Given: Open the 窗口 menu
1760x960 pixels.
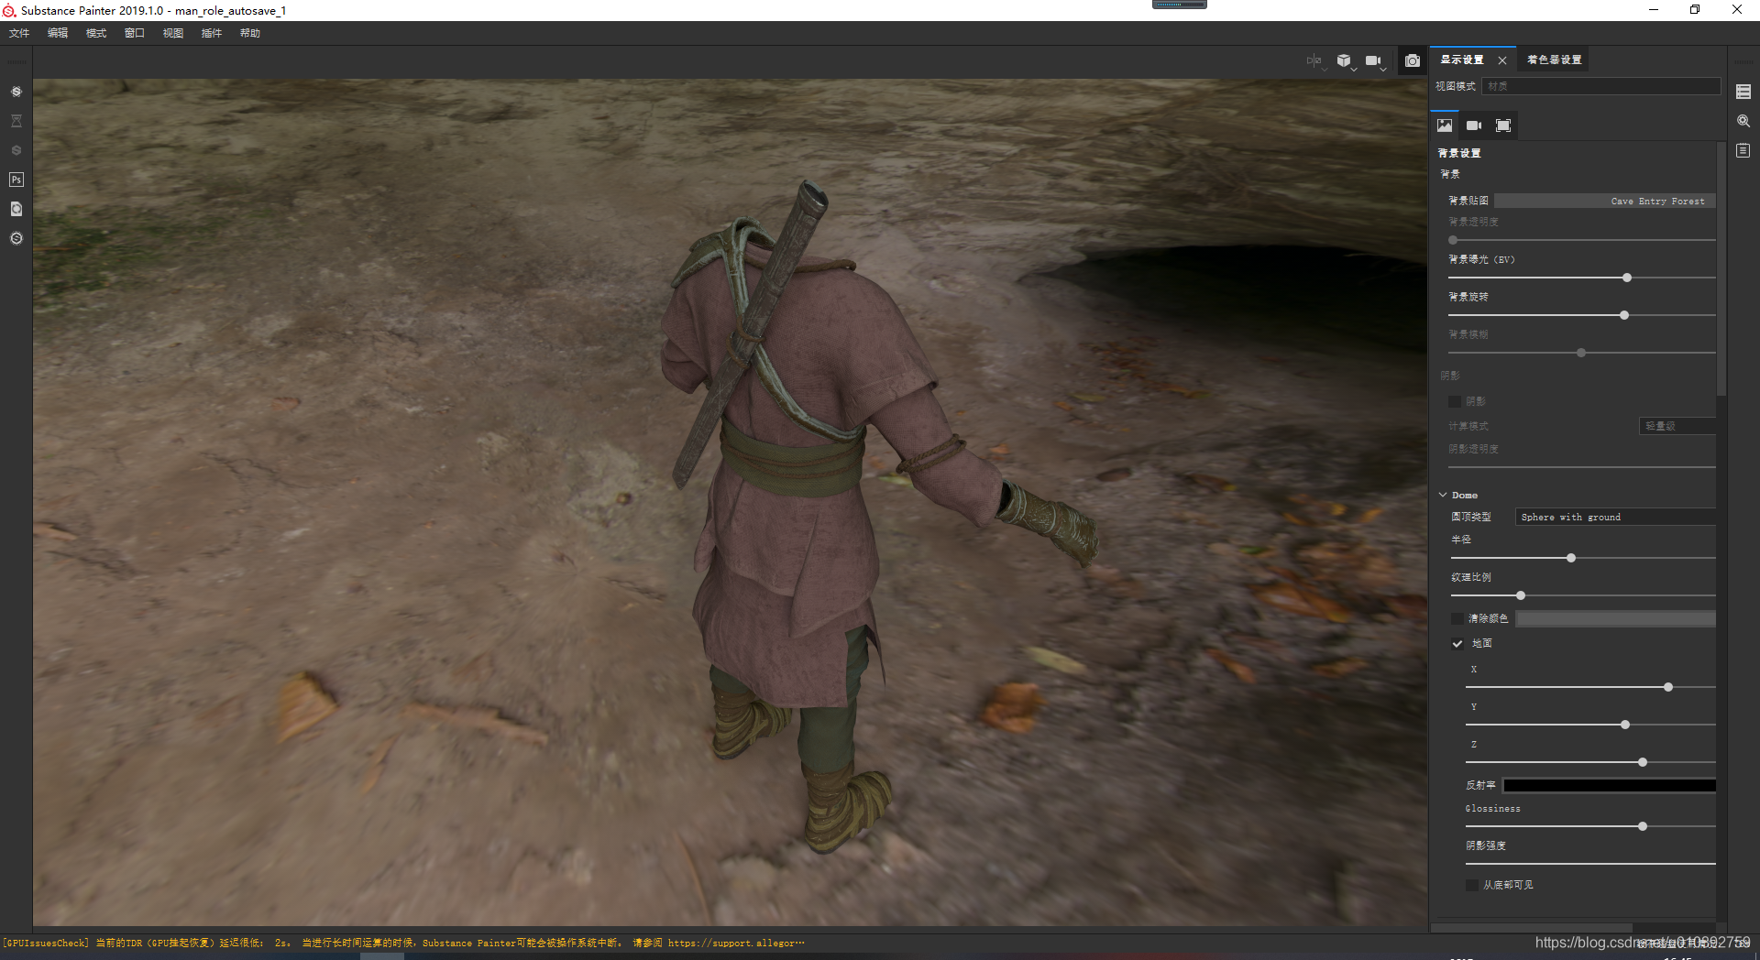Looking at the screenshot, I should [x=135, y=33].
